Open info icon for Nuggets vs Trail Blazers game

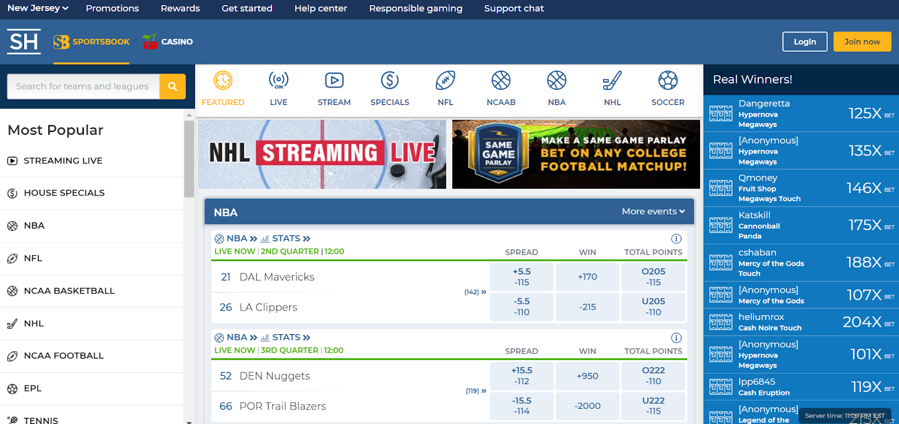pos(676,338)
